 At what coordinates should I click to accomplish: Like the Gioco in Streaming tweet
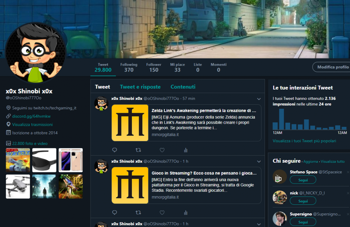pyautogui.click(x=162, y=213)
